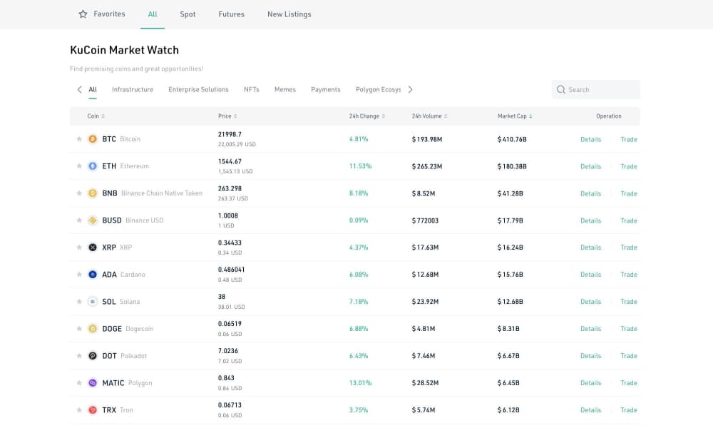713x428 pixels.
Task: Trade ETH via its Trade link
Action: click(x=629, y=166)
